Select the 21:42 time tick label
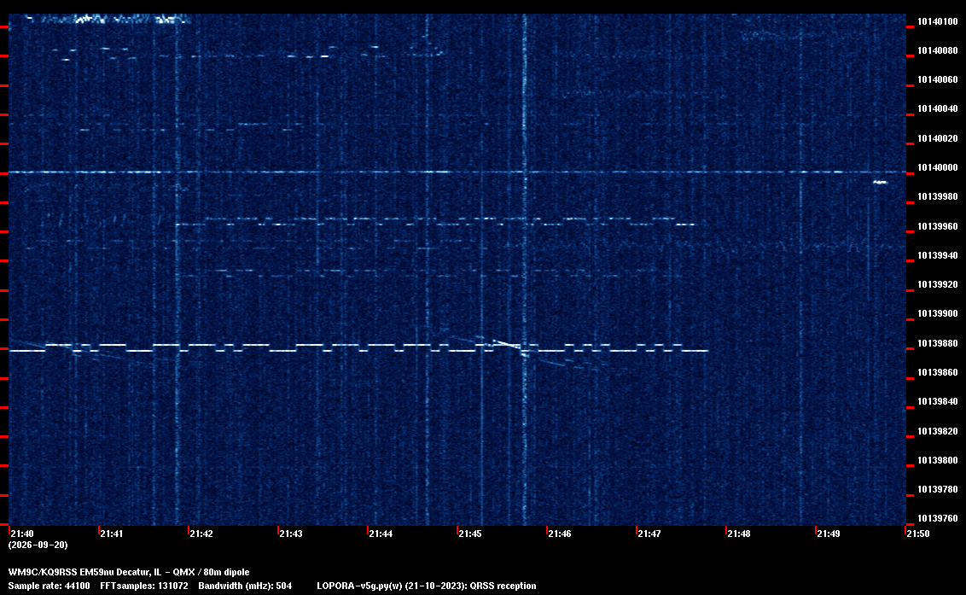 pos(201,534)
